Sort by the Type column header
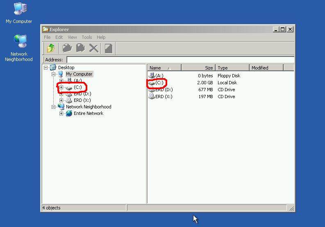 tap(232, 67)
